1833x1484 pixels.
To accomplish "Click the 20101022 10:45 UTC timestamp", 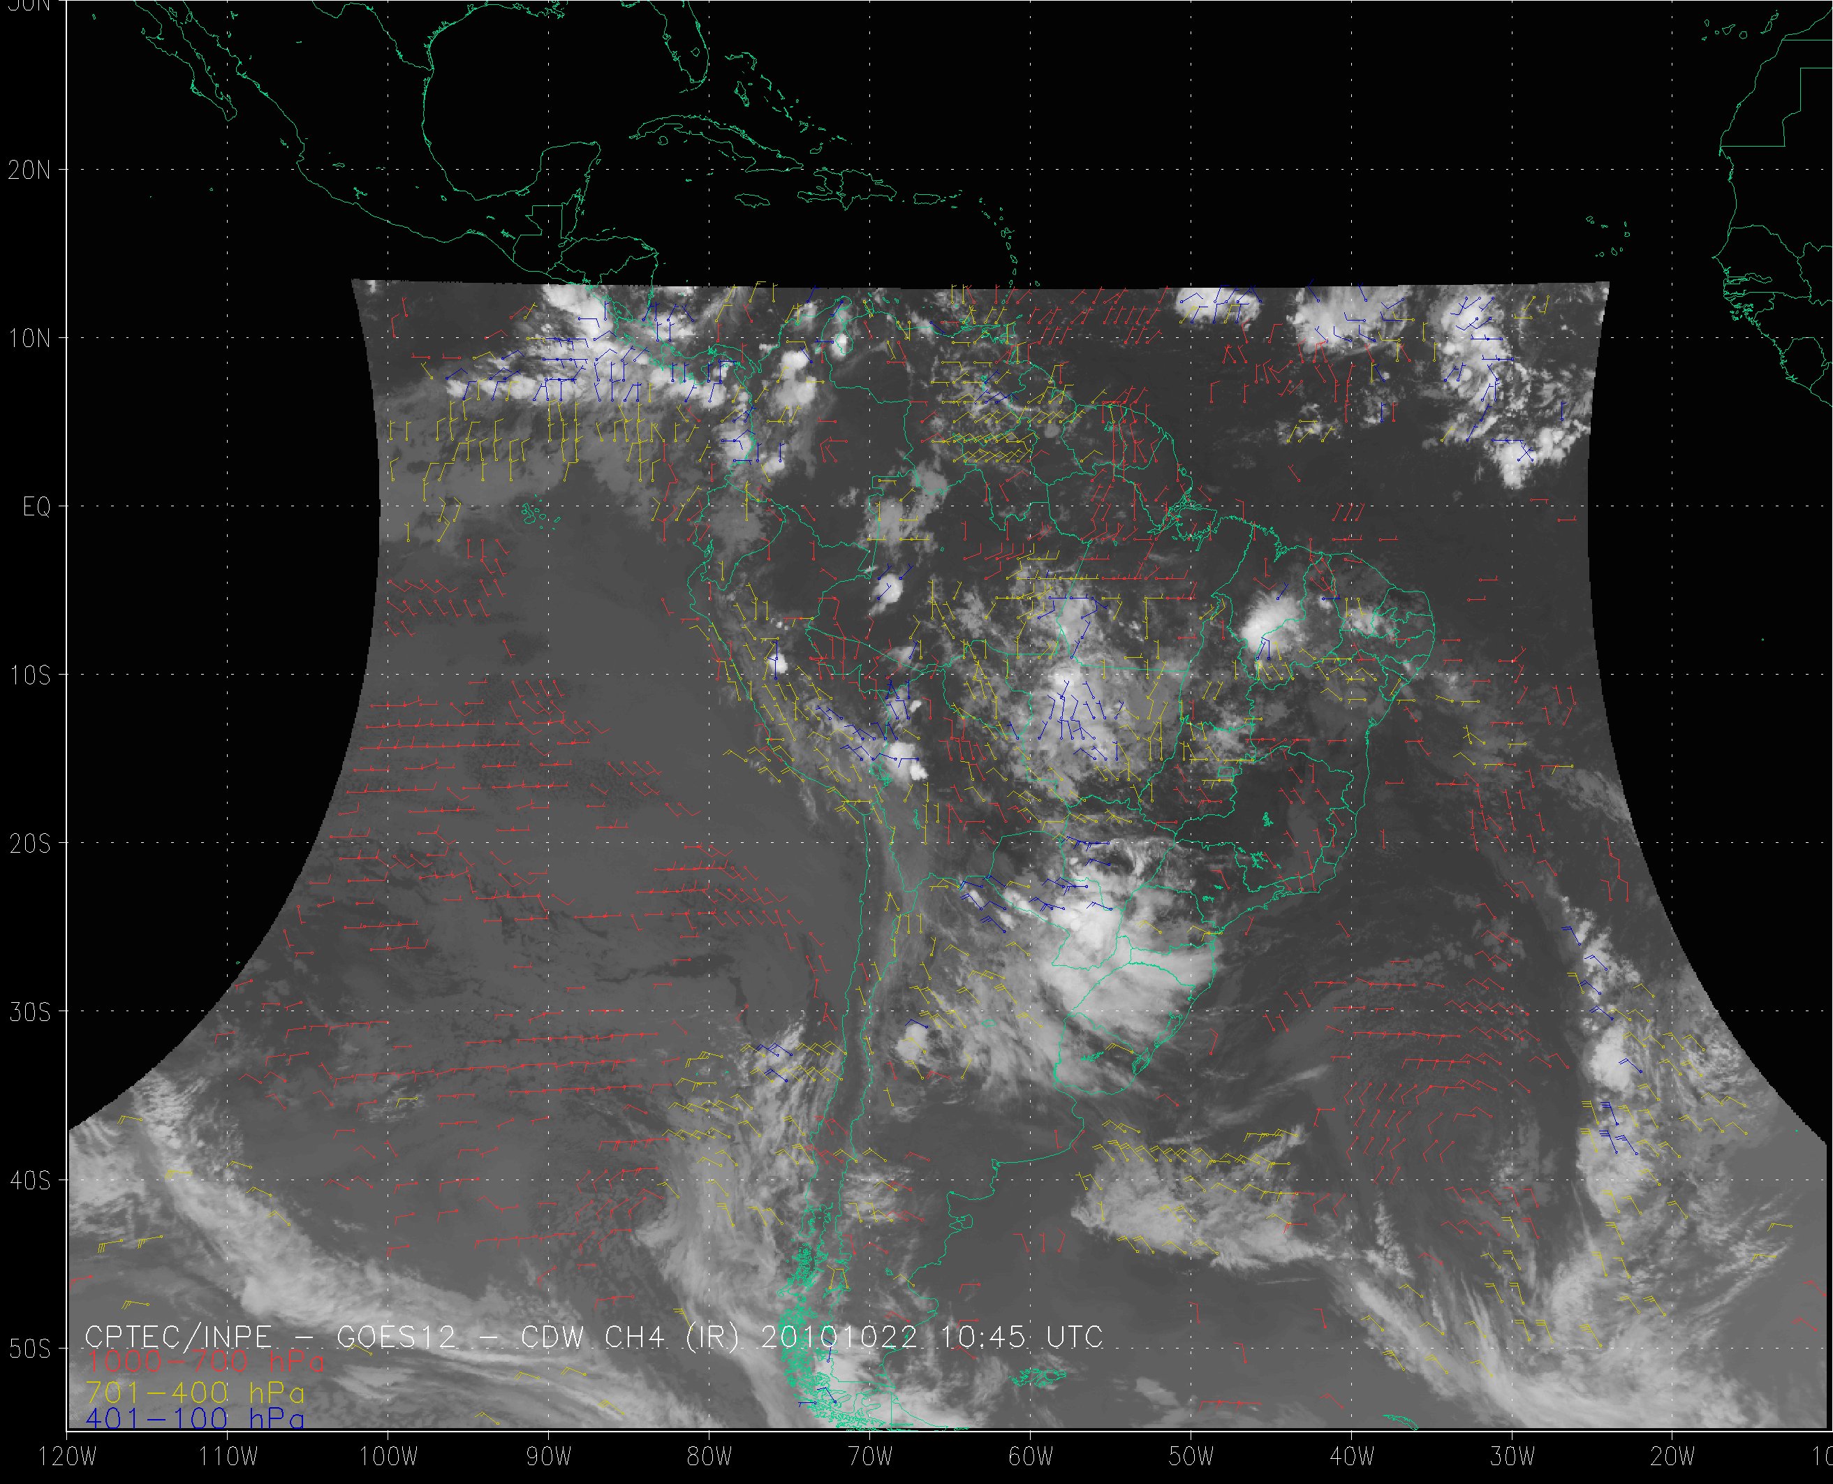I will (932, 1337).
